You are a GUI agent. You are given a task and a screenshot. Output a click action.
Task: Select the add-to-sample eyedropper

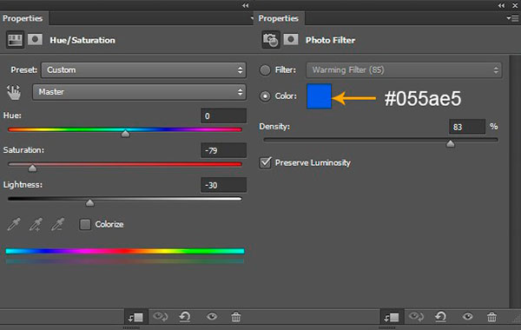tap(36, 224)
